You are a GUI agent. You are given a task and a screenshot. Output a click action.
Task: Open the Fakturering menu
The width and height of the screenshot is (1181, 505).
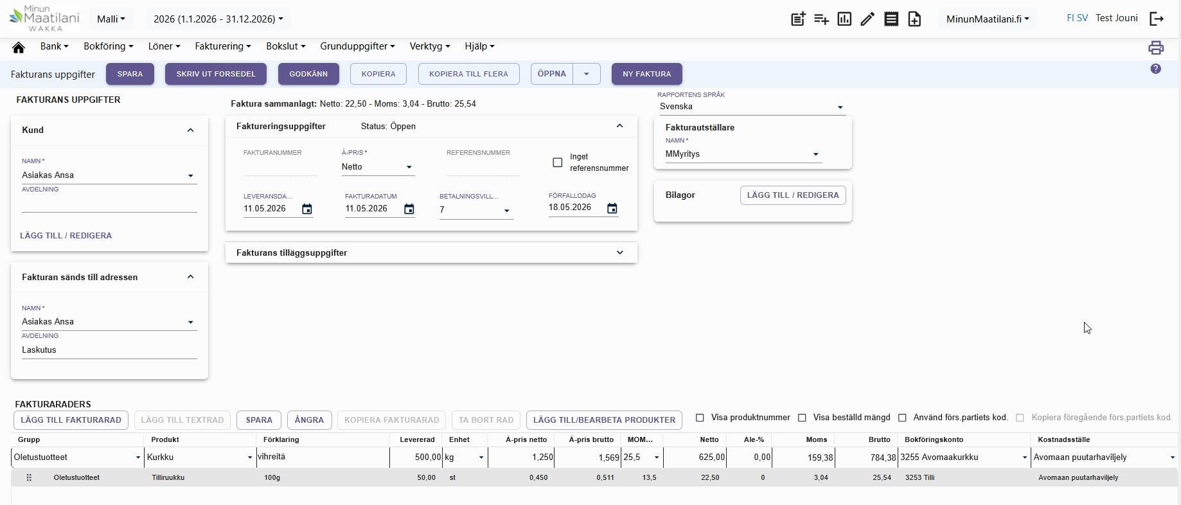pyautogui.click(x=223, y=46)
